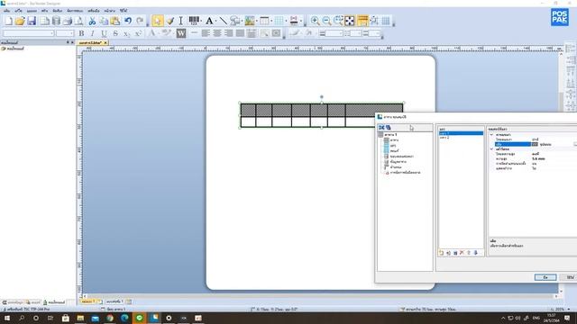Viewport: 577px width, 324px height.
Task: Open database connection setup icon
Action: pyautogui.click(x=56, y=21)
